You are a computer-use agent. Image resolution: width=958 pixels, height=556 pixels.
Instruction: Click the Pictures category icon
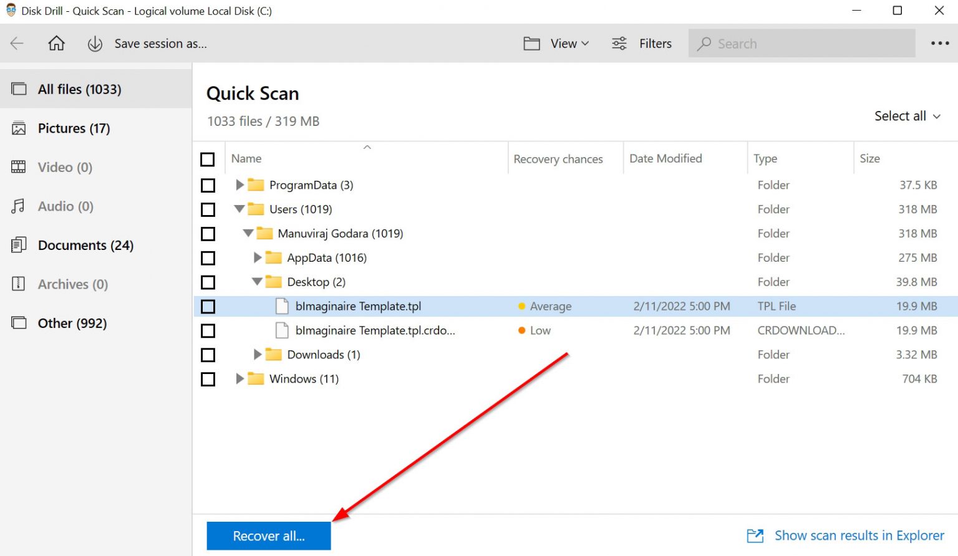click(x=19, y=128)
